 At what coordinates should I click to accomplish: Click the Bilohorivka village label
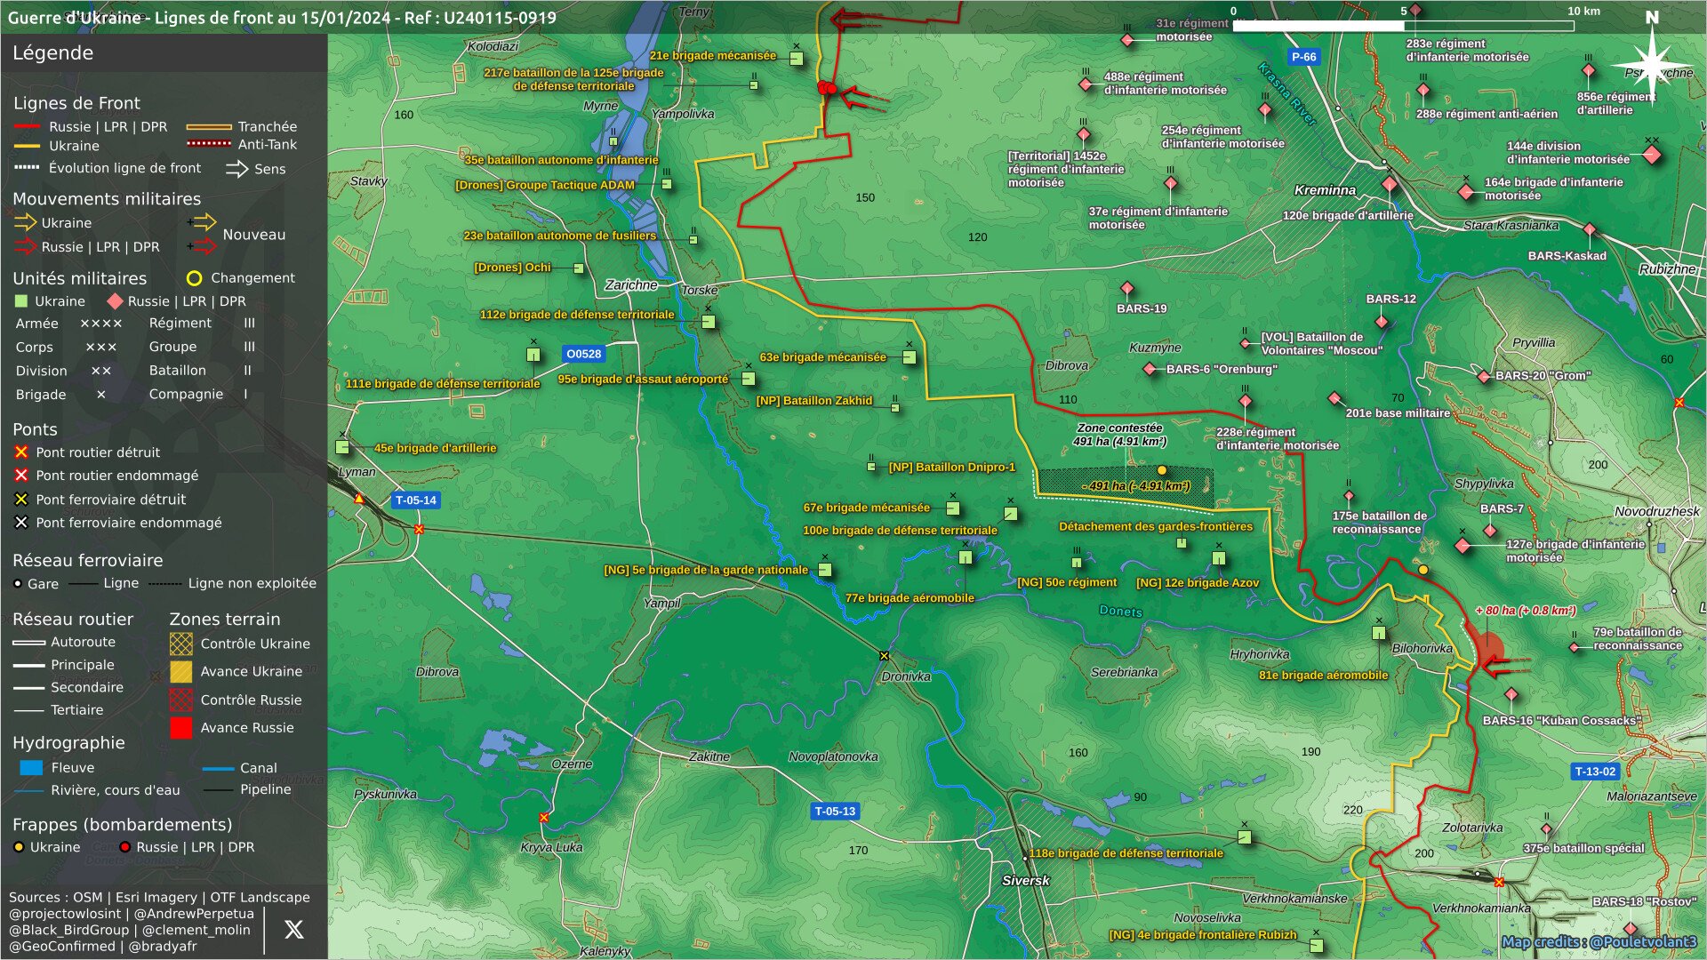tap(1422, 649)
